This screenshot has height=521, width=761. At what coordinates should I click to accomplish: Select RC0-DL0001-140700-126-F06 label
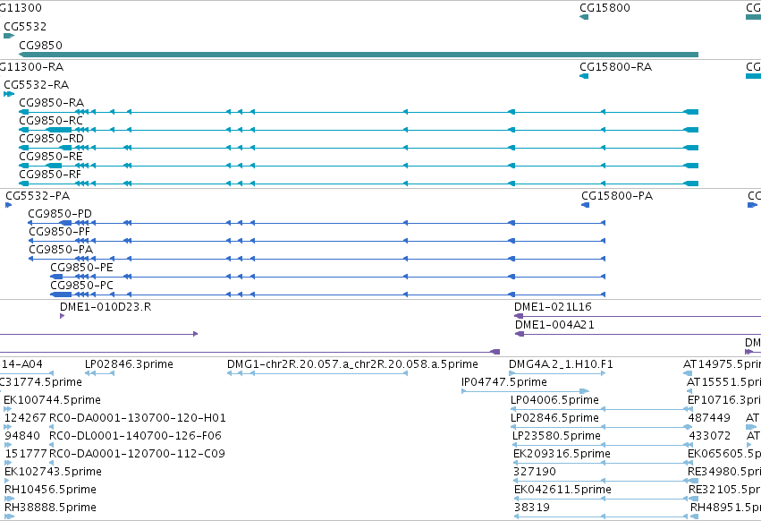[135, 436]
